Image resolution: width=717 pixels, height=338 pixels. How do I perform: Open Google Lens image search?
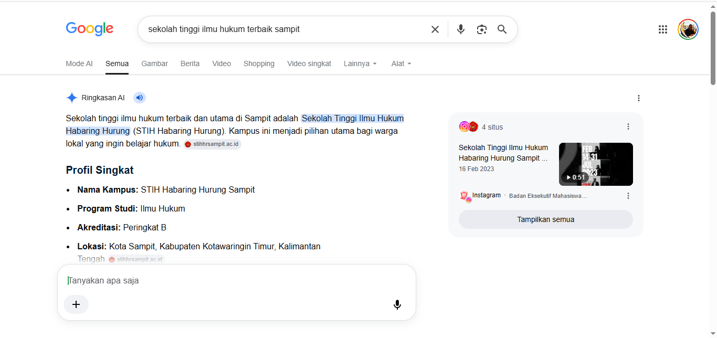tap(482, 29)
